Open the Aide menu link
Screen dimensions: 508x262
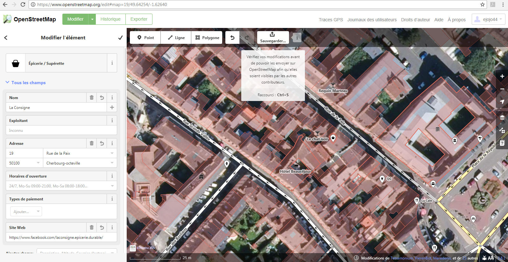tap(439, 20)
